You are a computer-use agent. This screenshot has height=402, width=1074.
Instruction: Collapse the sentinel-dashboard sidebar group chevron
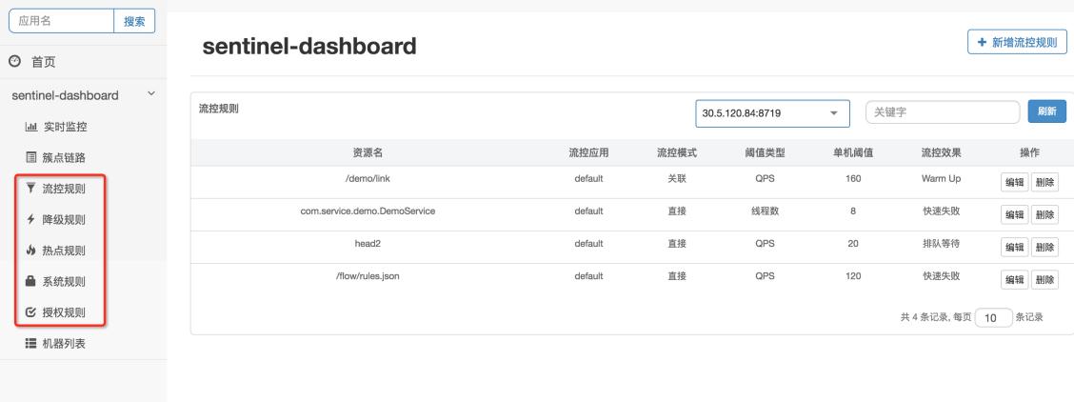click(x=151, y=94)
